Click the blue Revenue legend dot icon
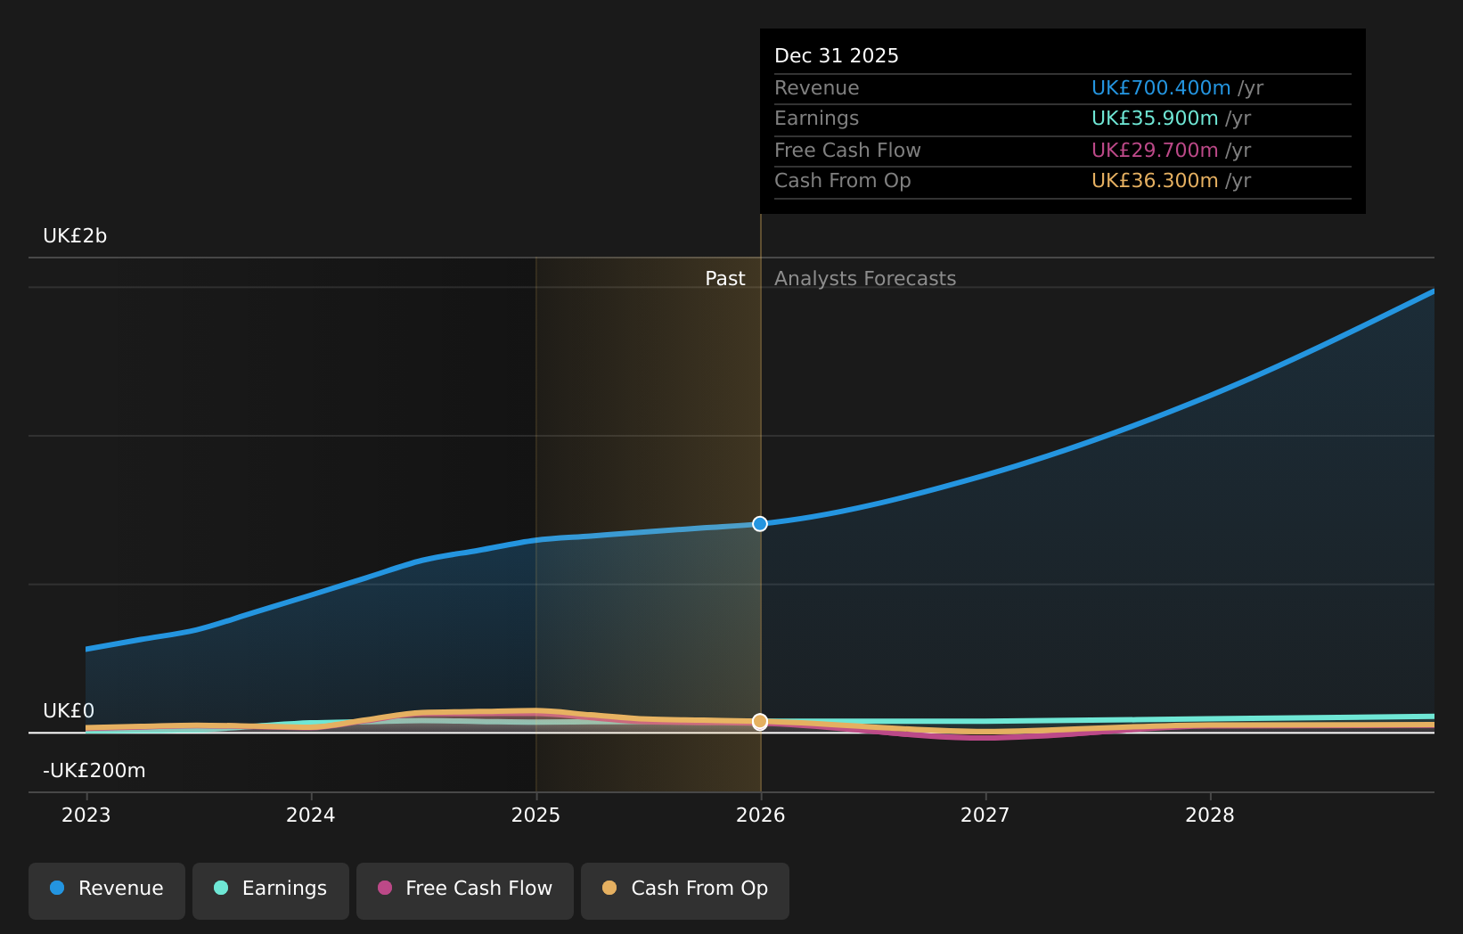1463x934 pixels. [56, 888]
